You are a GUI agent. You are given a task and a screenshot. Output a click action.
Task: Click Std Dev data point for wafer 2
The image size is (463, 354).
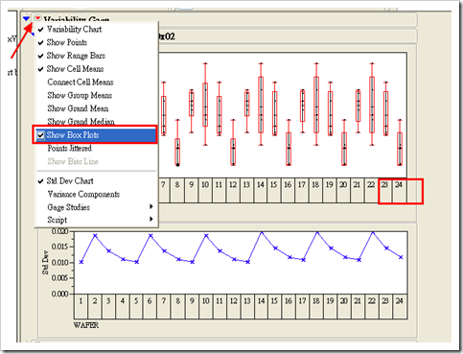click(95, 236)
